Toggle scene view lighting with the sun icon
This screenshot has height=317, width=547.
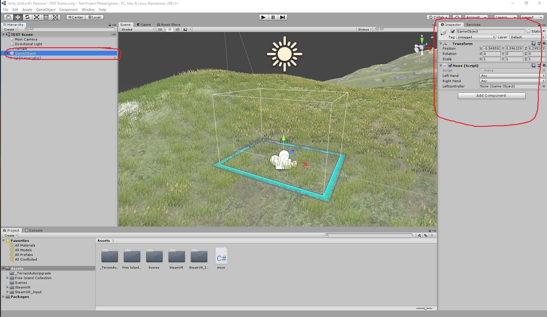169,29
